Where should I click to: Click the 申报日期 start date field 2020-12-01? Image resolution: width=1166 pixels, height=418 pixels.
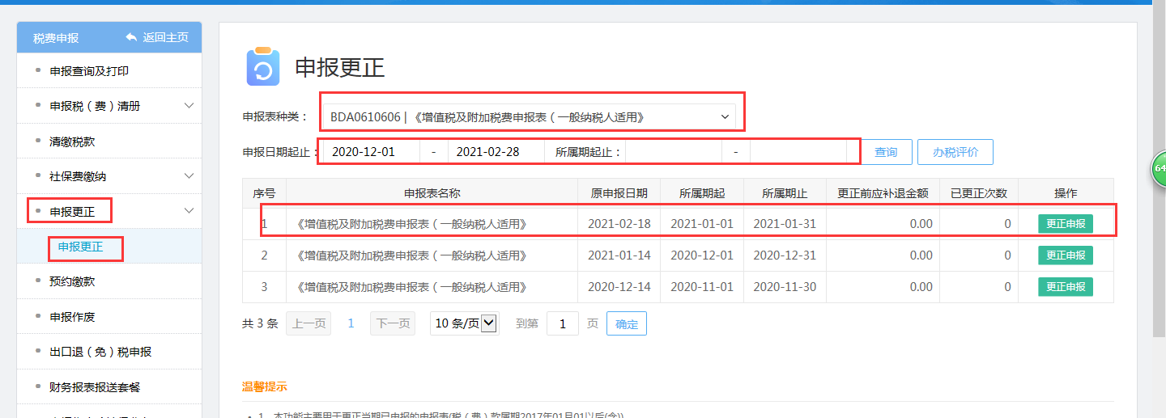pos(371,152)
